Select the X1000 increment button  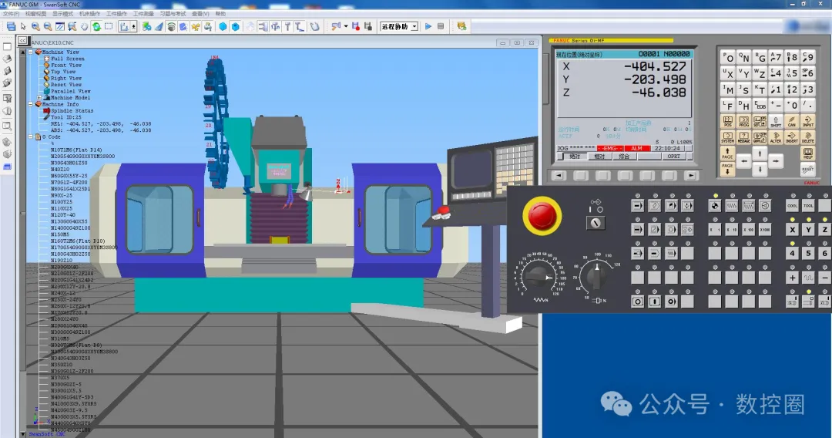765,229
